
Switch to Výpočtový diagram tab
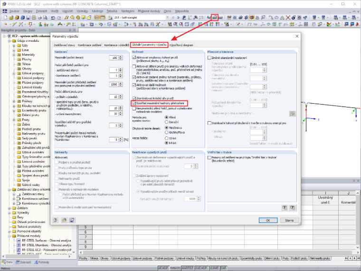(x=181, y=45)
